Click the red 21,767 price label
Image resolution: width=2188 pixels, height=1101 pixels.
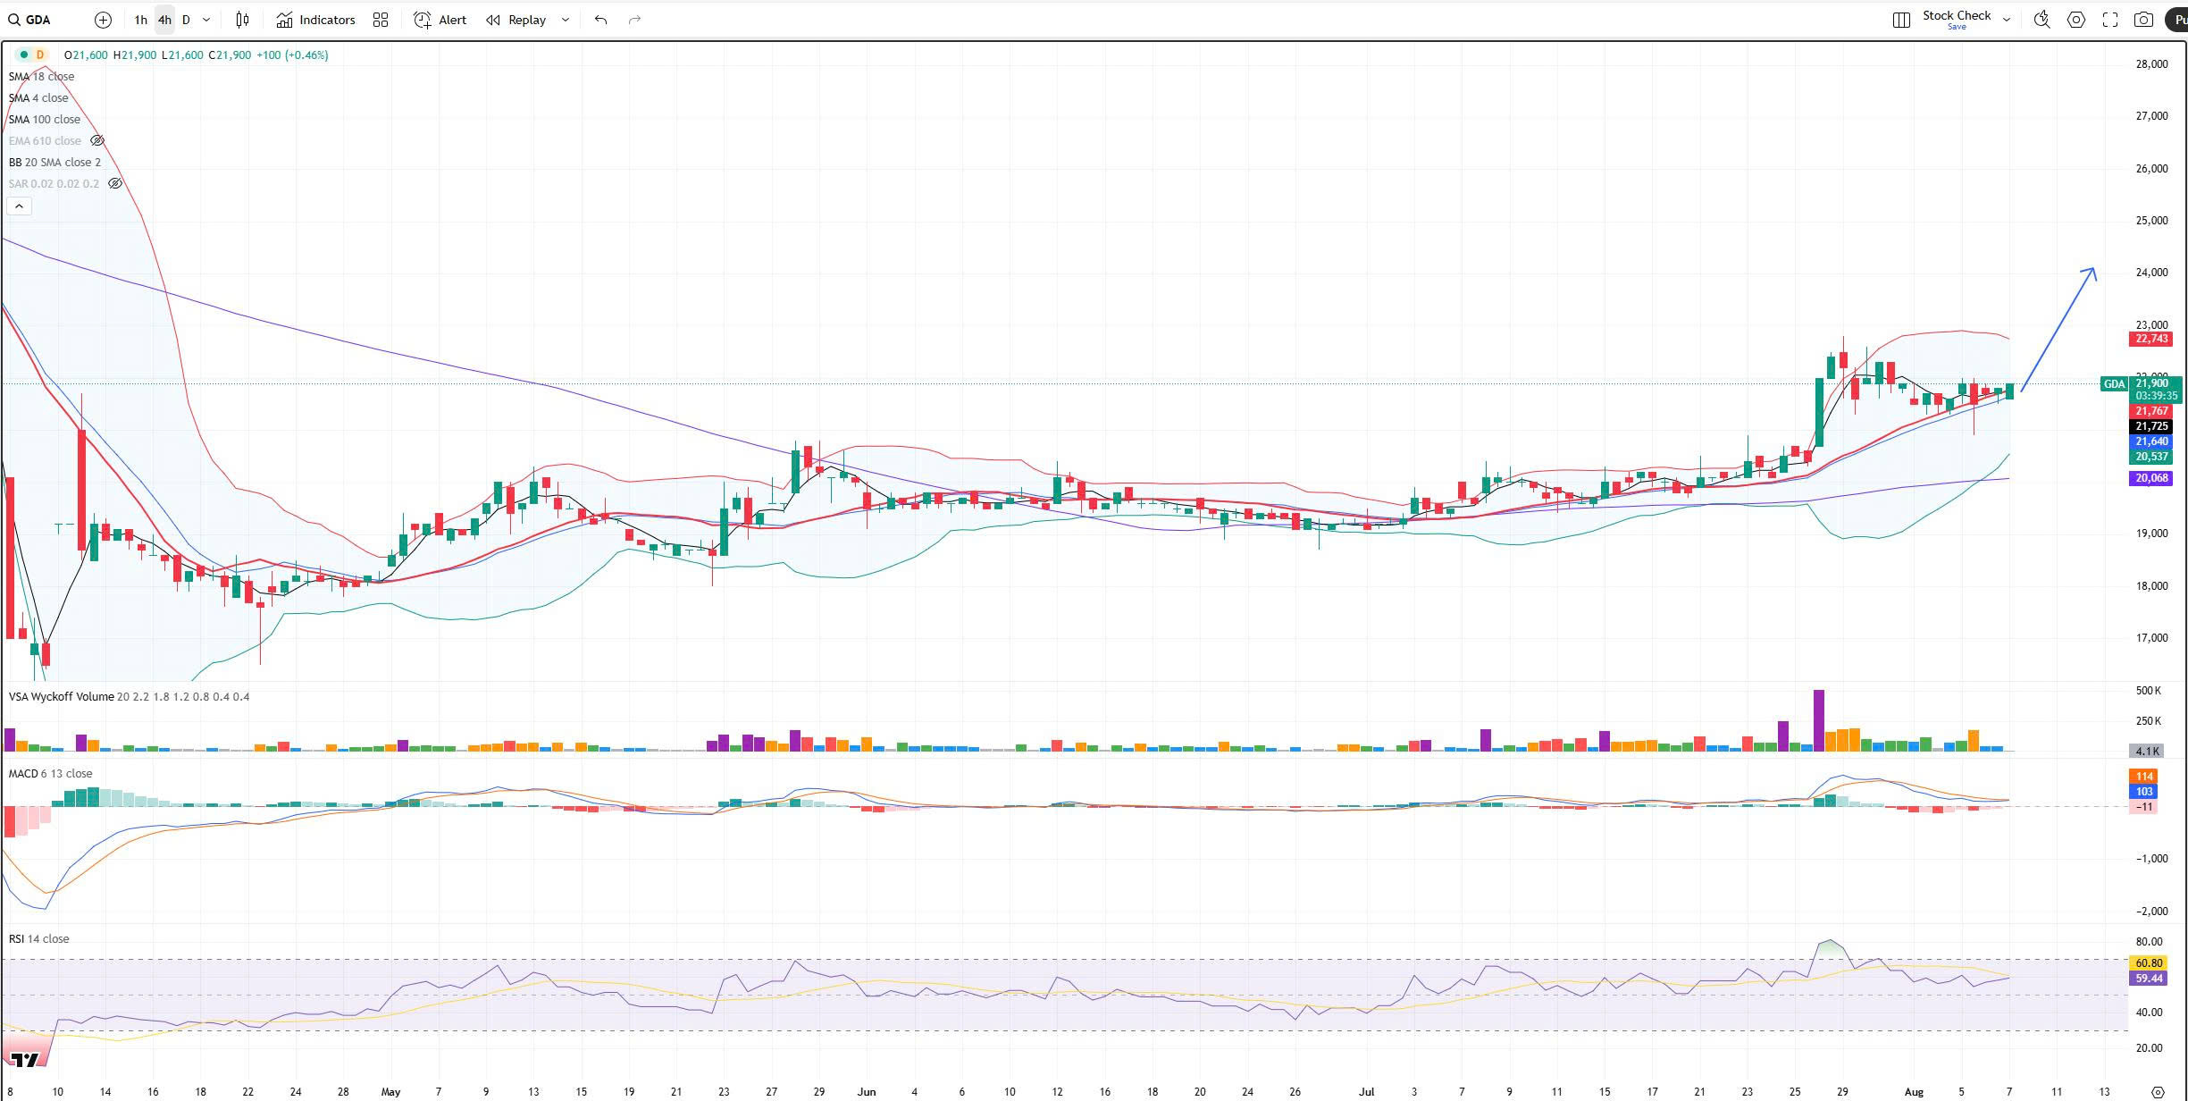click(x=2150, y=411)
